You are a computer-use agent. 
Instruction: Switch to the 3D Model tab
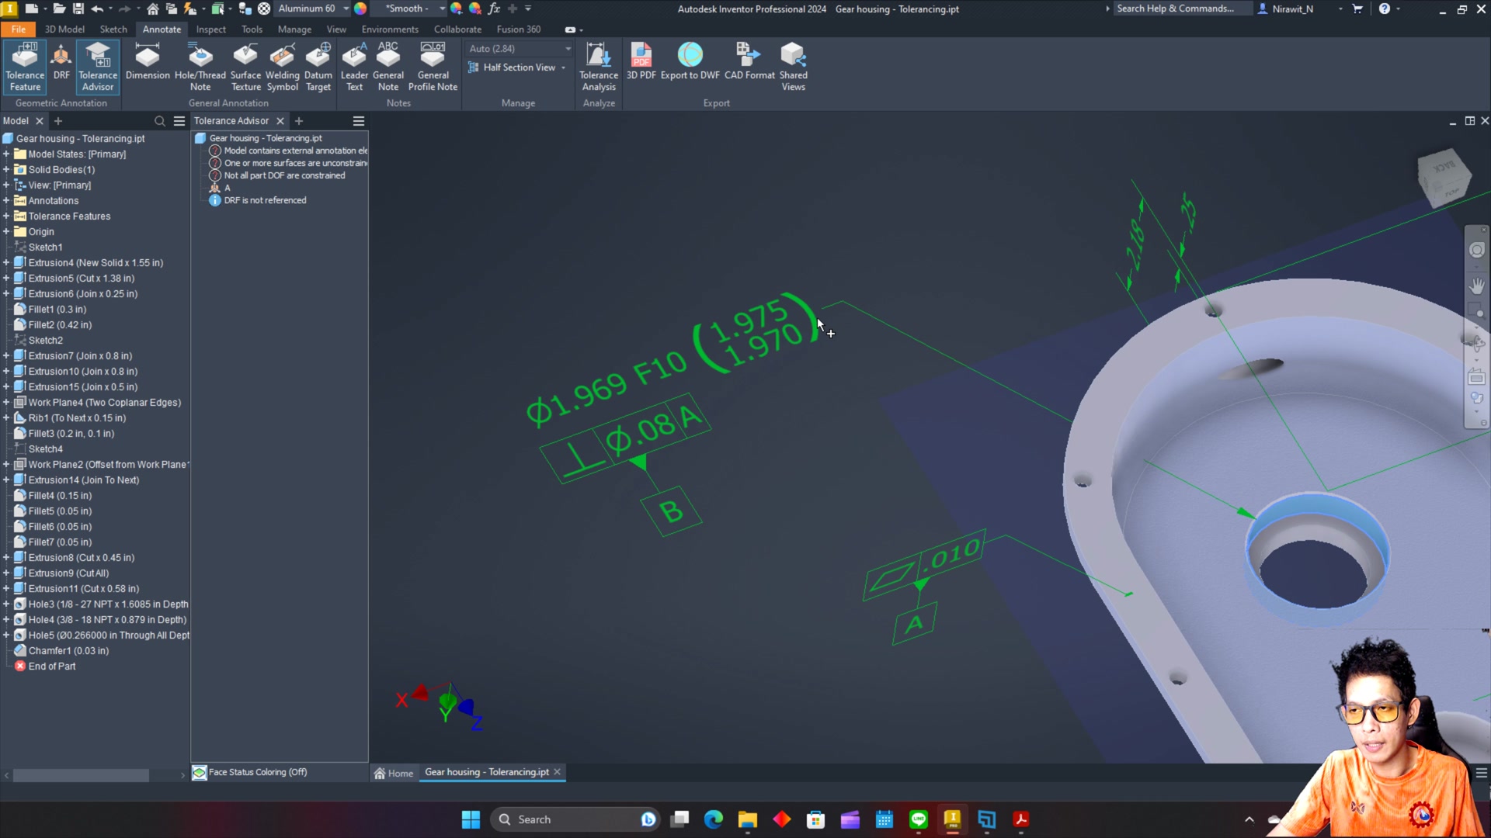click(64, 29)
